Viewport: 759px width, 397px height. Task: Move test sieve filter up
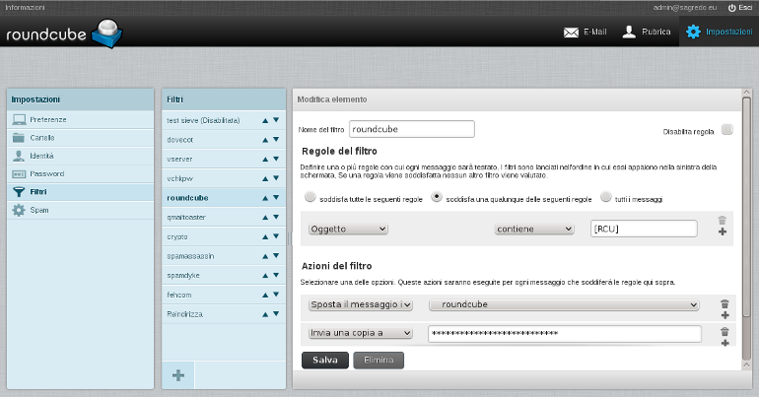tap(265, 120)
